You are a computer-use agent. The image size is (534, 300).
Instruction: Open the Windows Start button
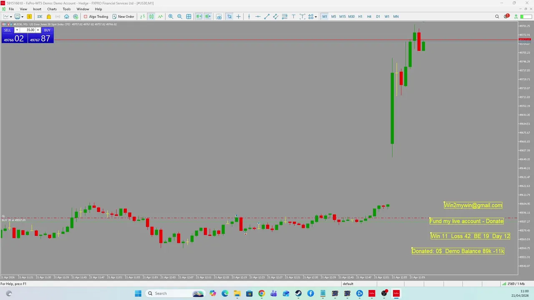tap(138, 293)
